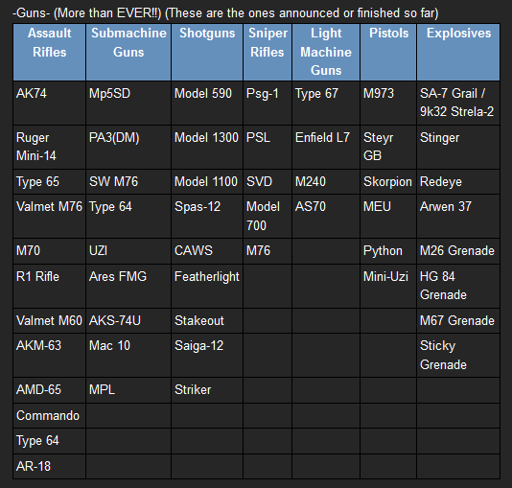Click the Mp5SD table entry
The width and height of the screenshot is (512, 488).
(128, 103)
